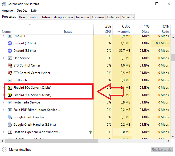Sort by the Status column header
Screen dimensions: 175x156
tap(77, 29)
